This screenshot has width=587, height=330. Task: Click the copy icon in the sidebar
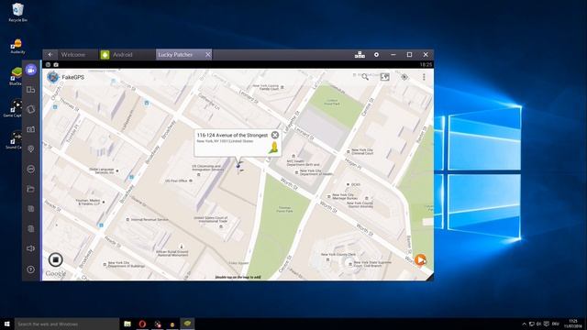tap(30, 209)
